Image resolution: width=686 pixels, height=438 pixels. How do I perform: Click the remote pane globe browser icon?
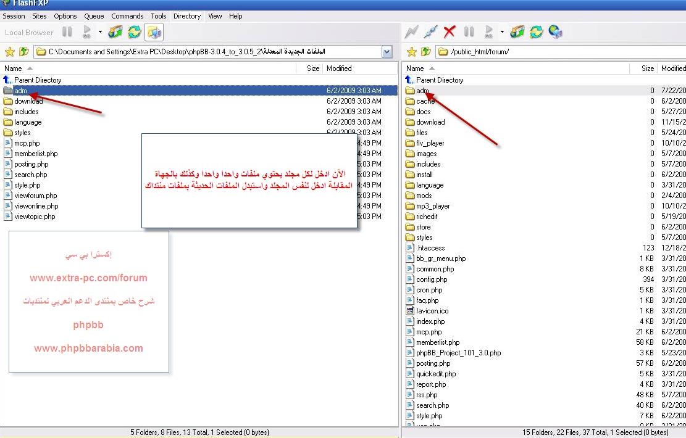click(x=555, y=32)
